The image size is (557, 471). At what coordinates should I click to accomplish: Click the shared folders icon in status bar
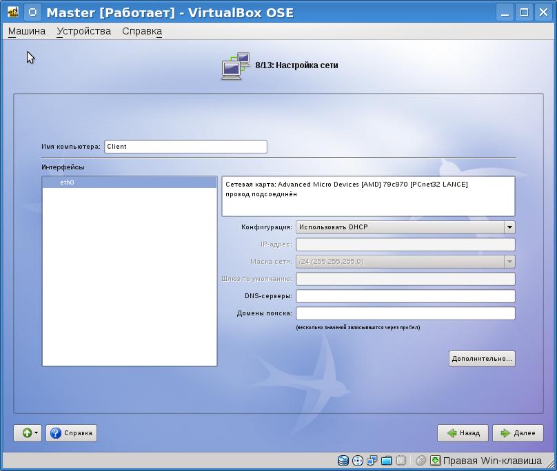point(386,461)
